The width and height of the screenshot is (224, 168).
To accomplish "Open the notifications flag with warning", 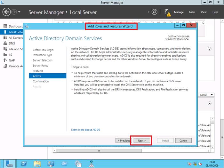I will tap(167, 12).
